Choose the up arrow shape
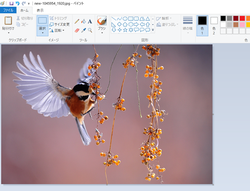 (147, 24)
